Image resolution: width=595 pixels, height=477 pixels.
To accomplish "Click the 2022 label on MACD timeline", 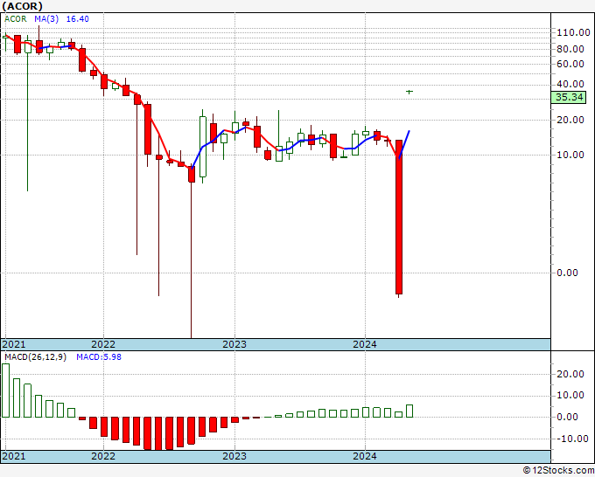I will coord(103,456).
